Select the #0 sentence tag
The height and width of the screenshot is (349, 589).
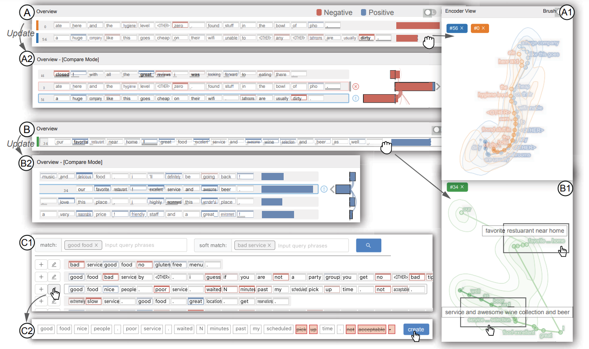[480, 28]
